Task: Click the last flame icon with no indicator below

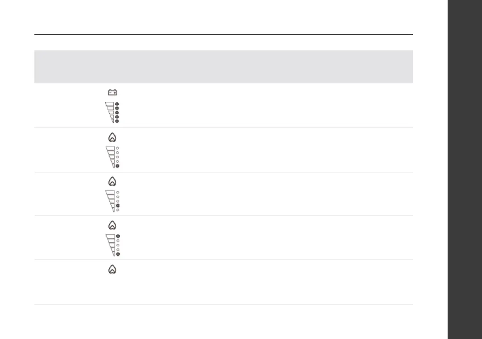Action: tap(113, 270)
